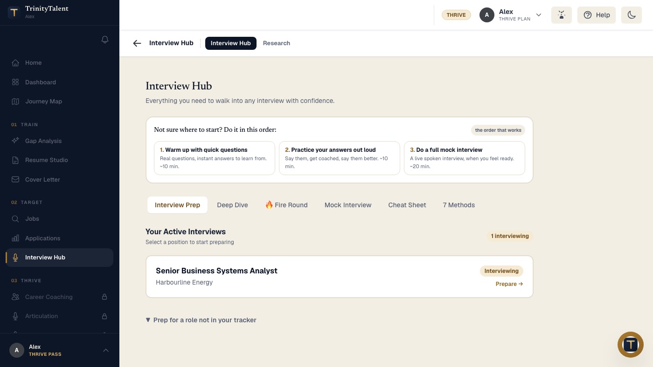Open Journey Map in sidebar
Screen dimensions: 653x367
tap(60, 102)
